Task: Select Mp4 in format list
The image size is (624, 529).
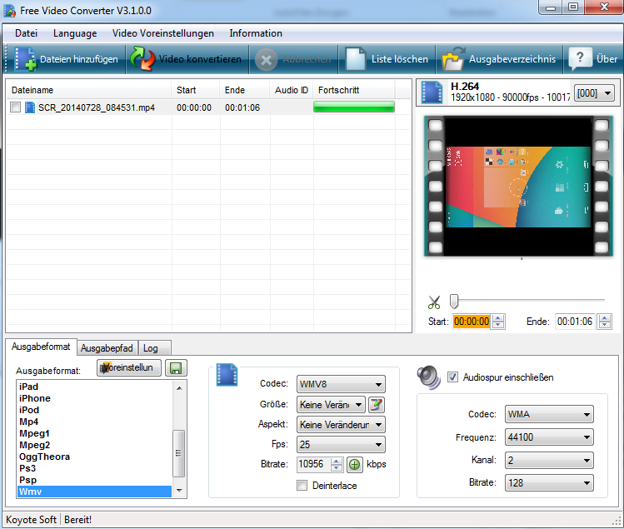Action: (x=94, y=422)
